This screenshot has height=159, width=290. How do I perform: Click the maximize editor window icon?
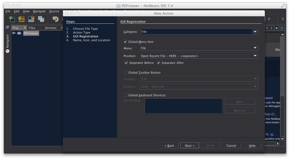(282, 28)
